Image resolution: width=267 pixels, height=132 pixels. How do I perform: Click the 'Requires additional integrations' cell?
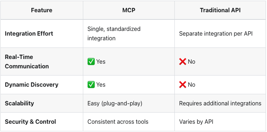(220, 103)
